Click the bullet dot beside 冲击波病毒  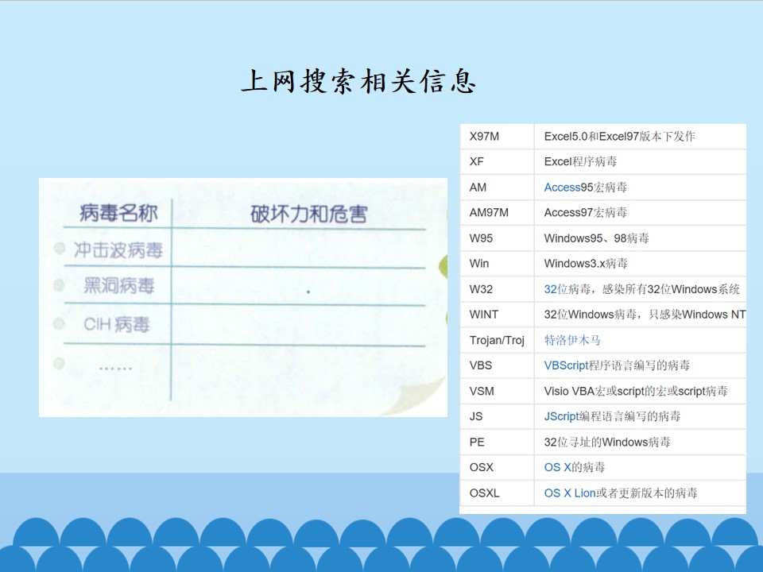pyautogui.click(x=60, y=249)
